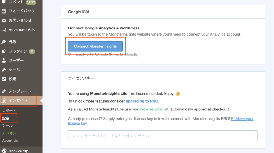Click the 1,053 comments count badge
This screenshot has width=274, height=153.
pyautogui.click(x=31, y=2)
